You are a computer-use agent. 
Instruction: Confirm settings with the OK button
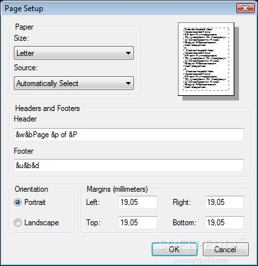pyautogui.click(x=175, y=250)
